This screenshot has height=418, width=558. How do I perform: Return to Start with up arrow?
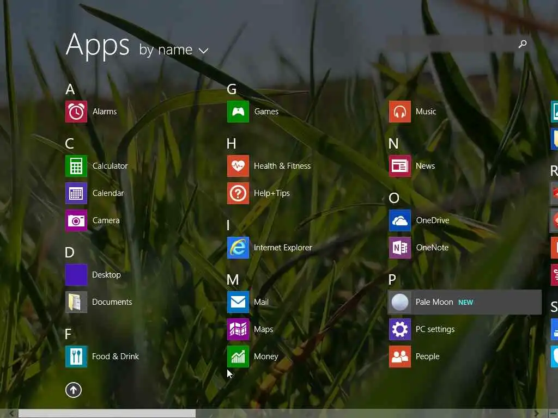pyautogui.click(x=74, y=390)
